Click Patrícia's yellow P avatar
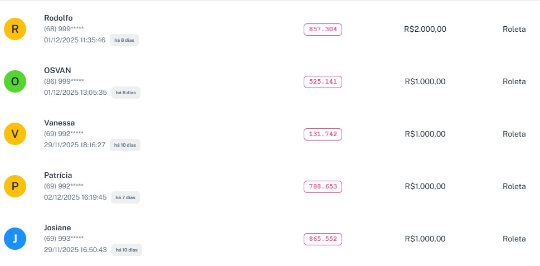Image resolution: width=540 pixels, height=266 pixels. pos(15,186)
